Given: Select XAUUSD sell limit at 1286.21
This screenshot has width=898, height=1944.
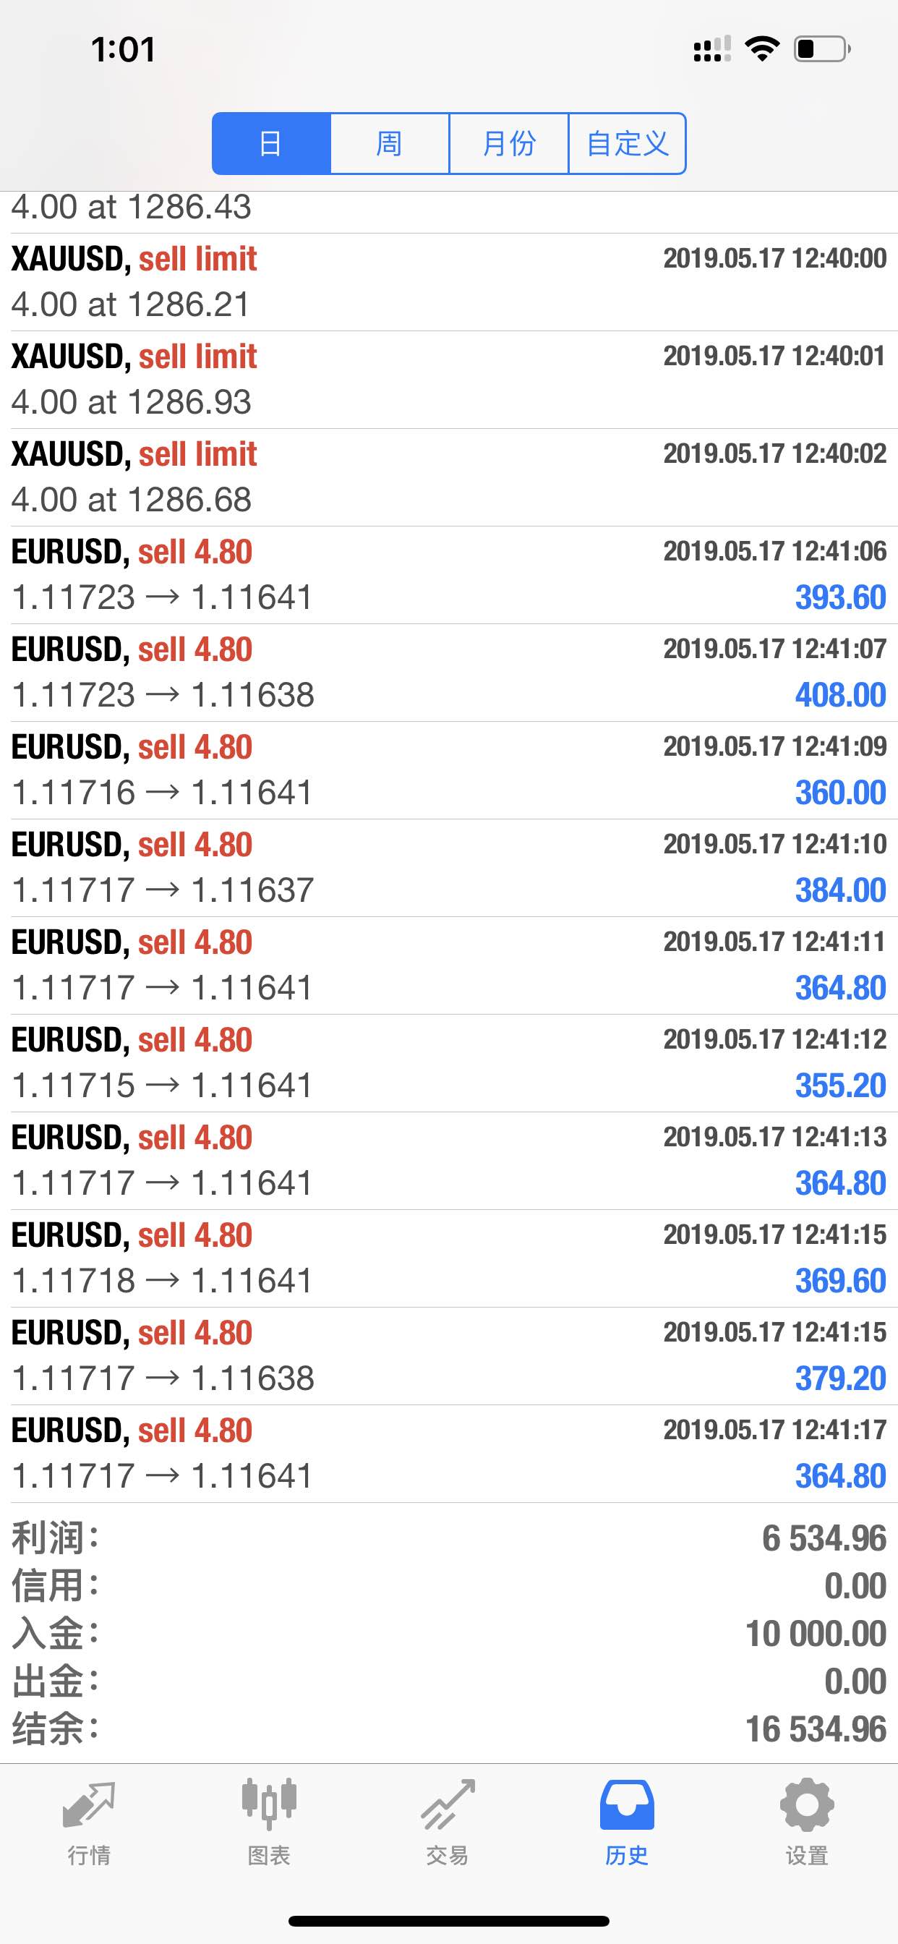Looking at the screenshot, I should (449, 282).
